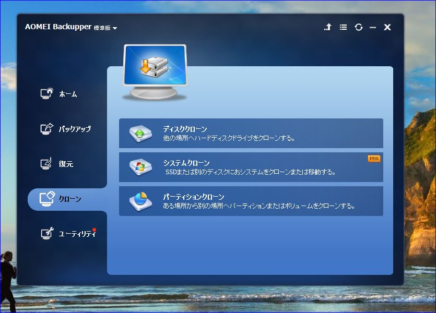This screenshot has height=313, width=436.
Task: Click the ユーティリティ wrench icon in sidebar
Action: (48, 233)
